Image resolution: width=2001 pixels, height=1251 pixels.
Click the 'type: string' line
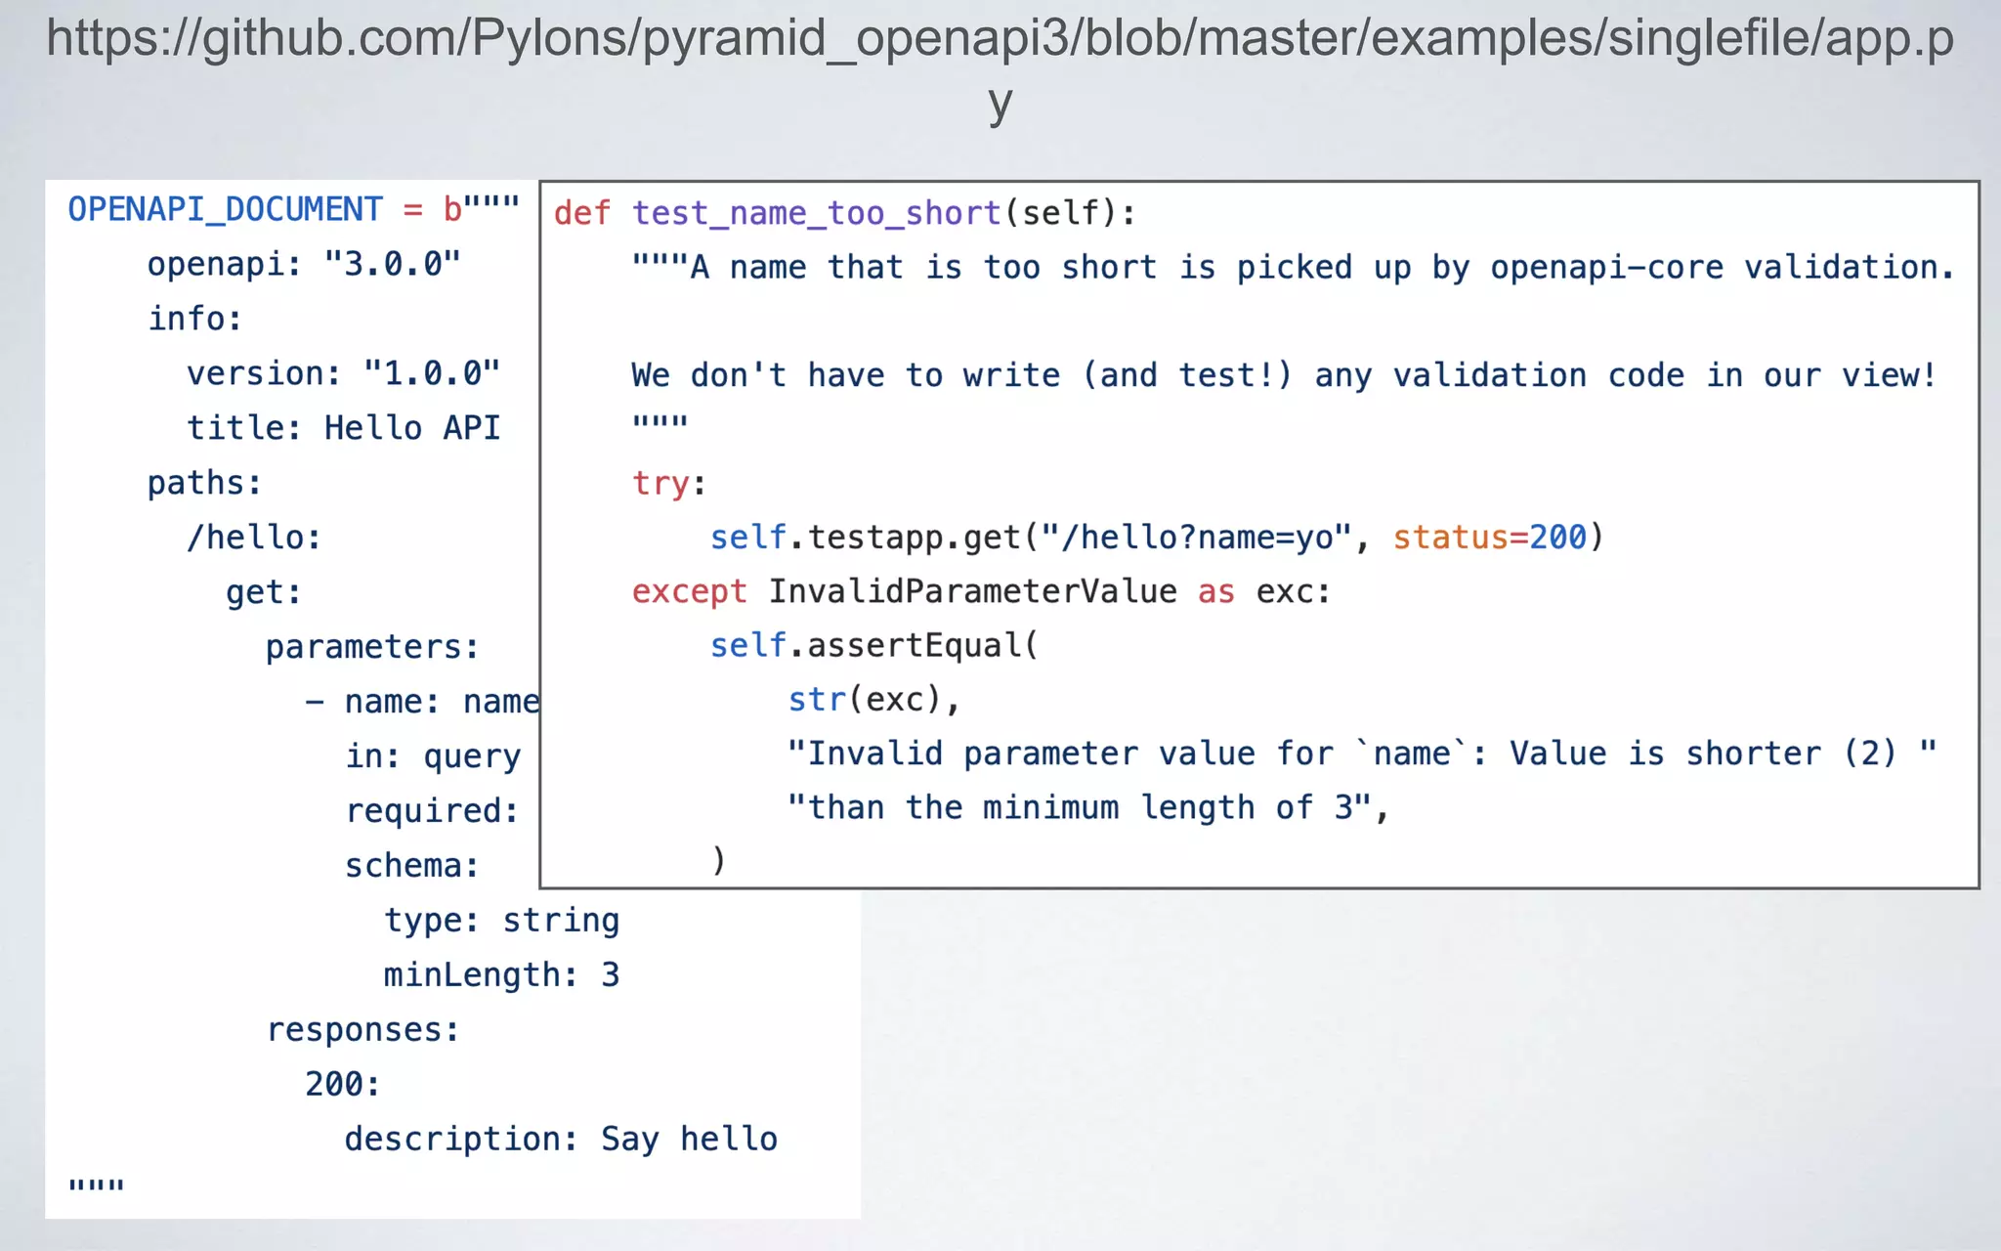click(x=501, y=921)
